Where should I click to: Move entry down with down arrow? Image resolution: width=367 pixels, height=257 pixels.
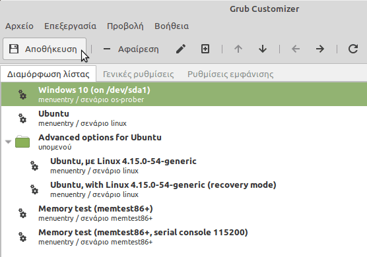click(x=263, y=49)
